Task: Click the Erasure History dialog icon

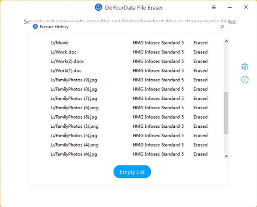Action: 35,27
